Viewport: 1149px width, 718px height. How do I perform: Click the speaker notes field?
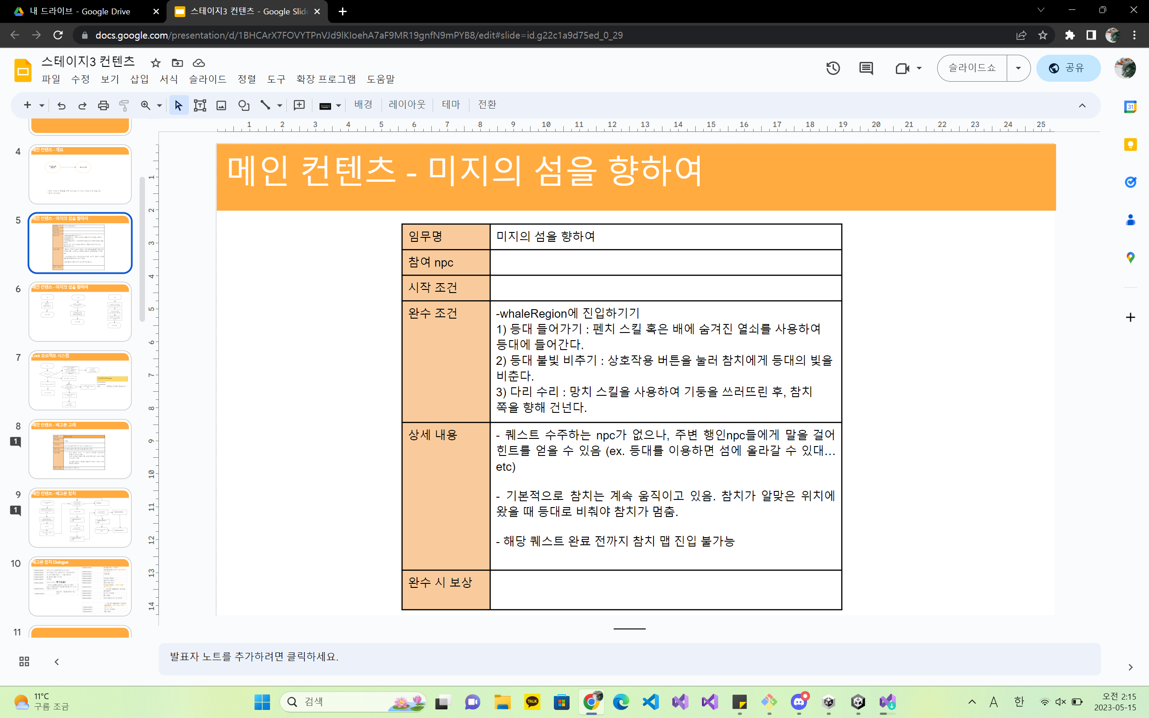click(x=629, y=659)
